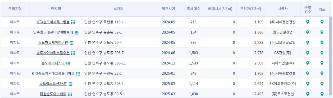Screen dimensions: 333x98
Task: Show 주변입주 pin for 더샵송도아크베이 row
Action: click(308, 94)
